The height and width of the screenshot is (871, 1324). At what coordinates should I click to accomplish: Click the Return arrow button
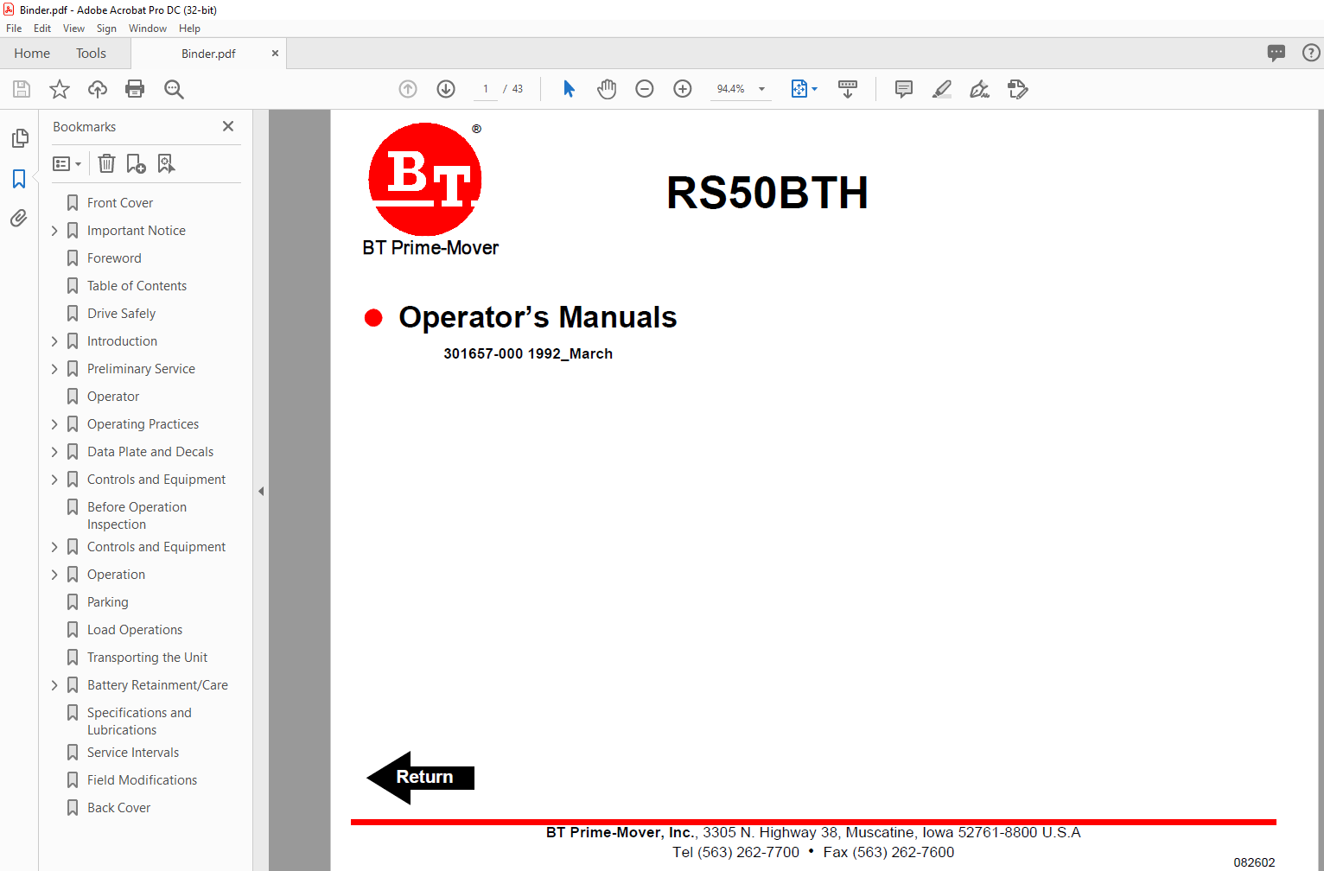[421, 778]
